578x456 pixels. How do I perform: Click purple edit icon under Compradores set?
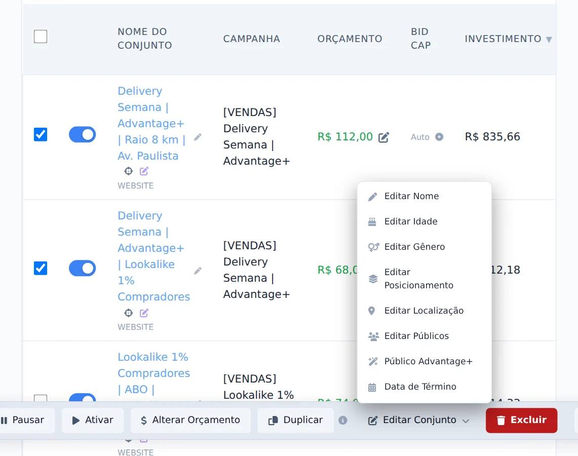(144, 313)
